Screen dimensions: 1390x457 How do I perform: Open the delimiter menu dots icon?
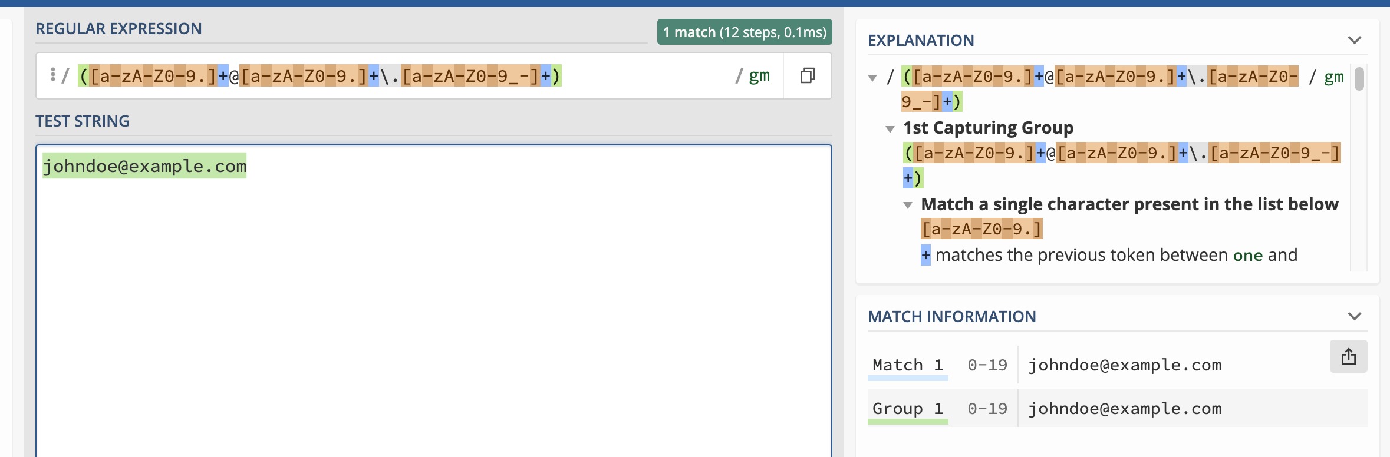point(53,75)
